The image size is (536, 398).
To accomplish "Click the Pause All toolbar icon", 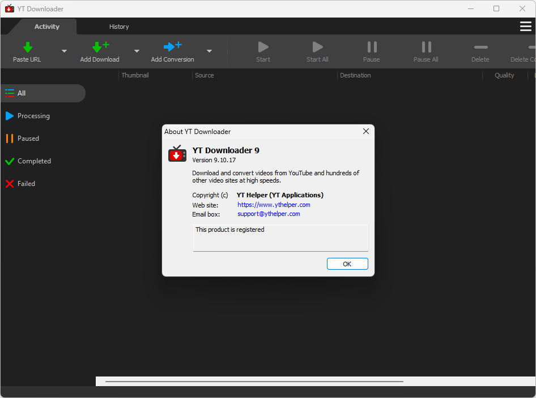I will pos(426,47).
